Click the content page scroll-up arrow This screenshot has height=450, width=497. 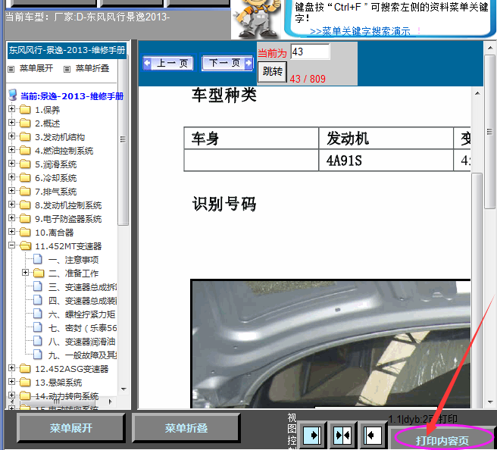coord(477,93)
